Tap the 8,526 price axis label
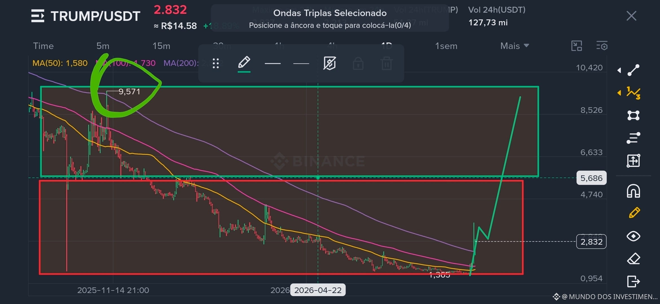Screen dimensions: 660x304 point(591,110)
